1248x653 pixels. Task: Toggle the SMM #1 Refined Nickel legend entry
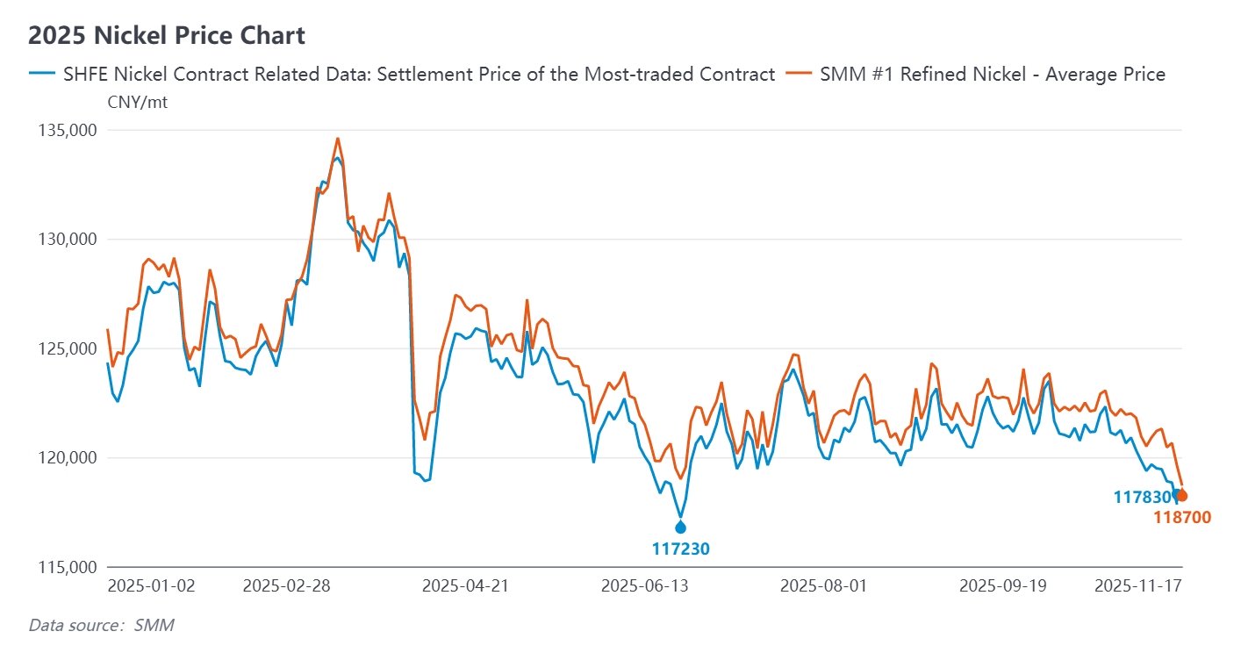(x=992, y=75)
